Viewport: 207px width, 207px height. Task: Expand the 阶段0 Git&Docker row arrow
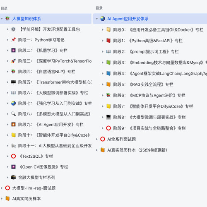(x=103, y=29)
